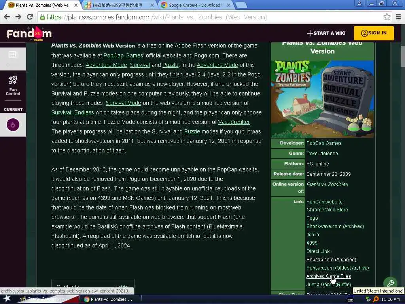The image size is (405, 304).
Task: Close the Google Chrome - Download tab
Action: (x=228, y=5)
